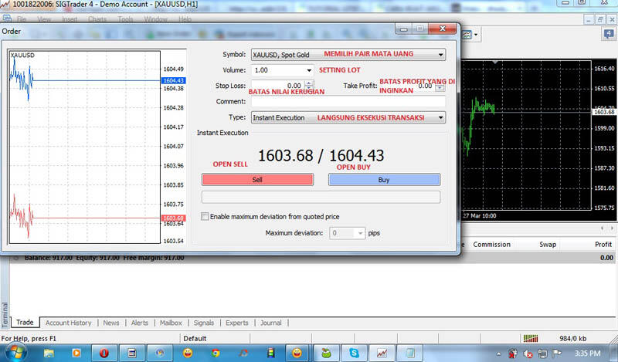The height and width of the screenshot is (362, 618).
Task: Open Google Chrome from taskbar
Action: [x=216, y=353]
